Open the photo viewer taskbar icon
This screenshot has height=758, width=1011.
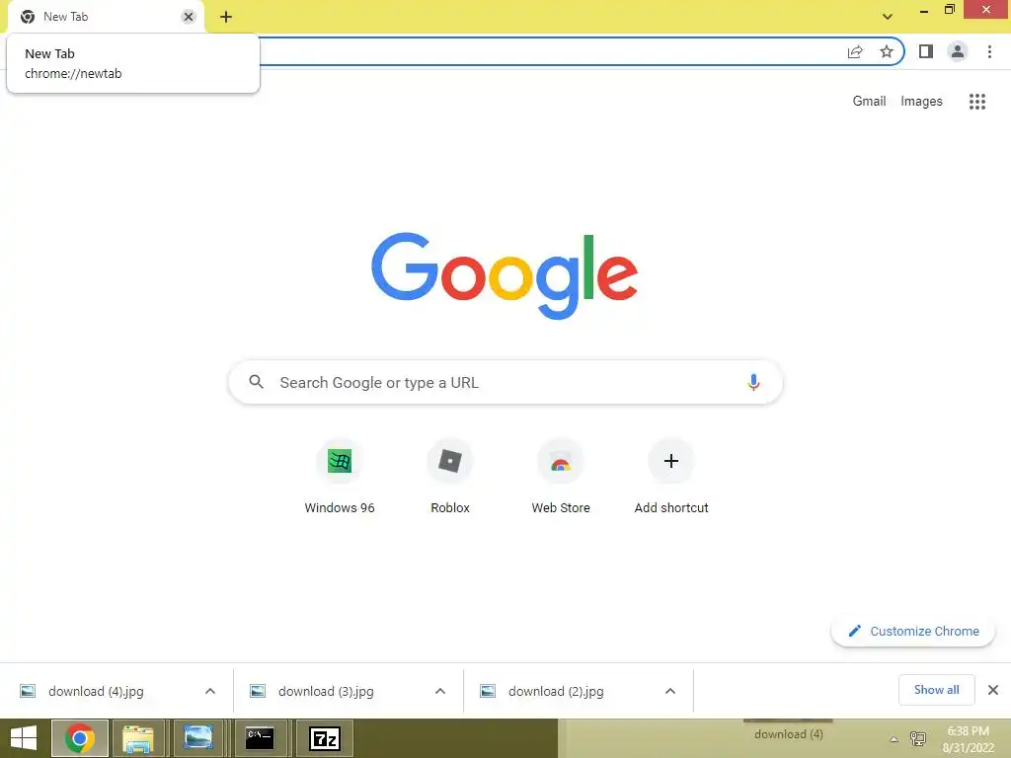[x=197, y=738]
